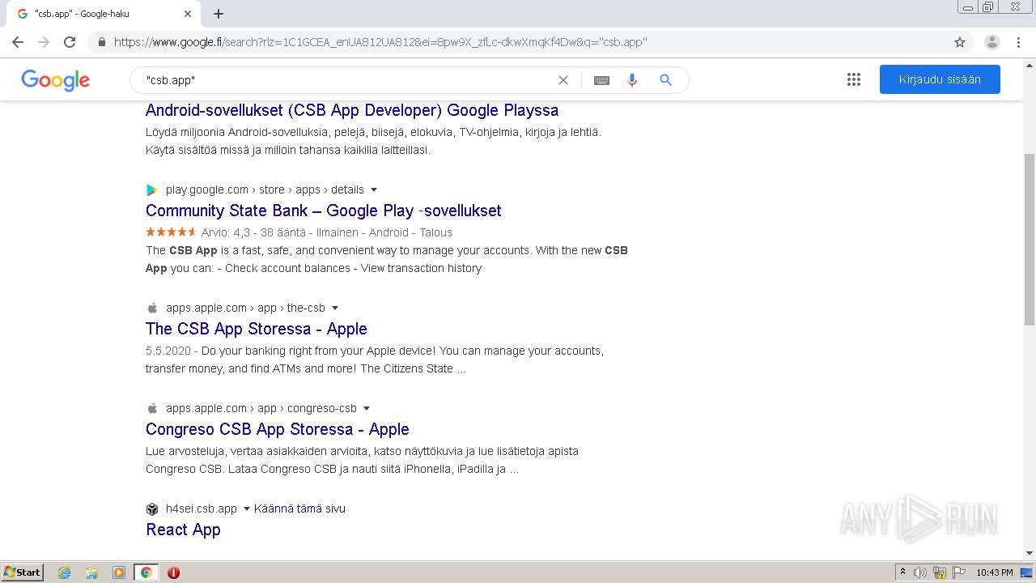Open the Windows Start menu
This screenshot has height=583, width=1036.
(22, 572)
